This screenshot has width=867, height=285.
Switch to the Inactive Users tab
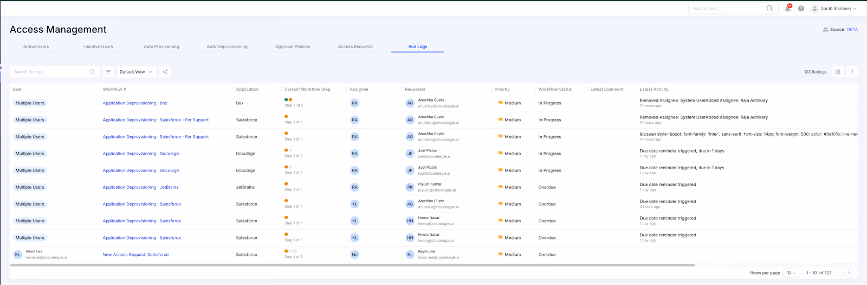click(99, 47)
